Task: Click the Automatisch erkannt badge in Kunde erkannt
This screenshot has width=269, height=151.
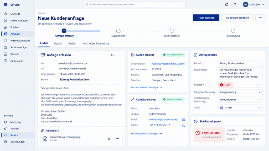Action: pos(173,55)
